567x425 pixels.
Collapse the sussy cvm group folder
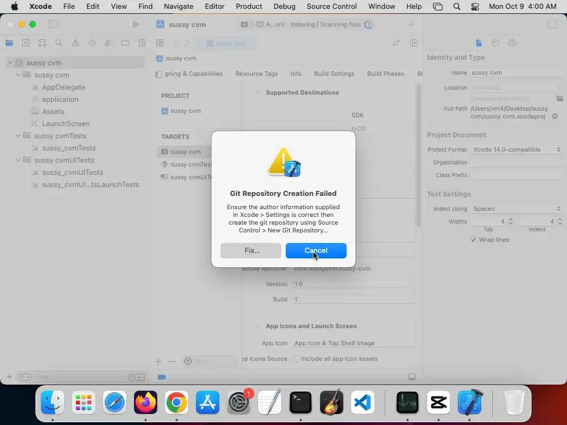pos(18,75)
